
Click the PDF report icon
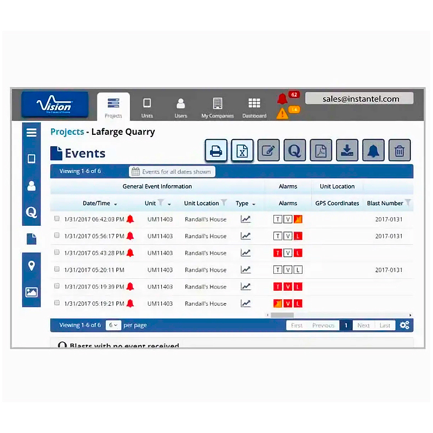pyautogui.click(x=321, y=150)
